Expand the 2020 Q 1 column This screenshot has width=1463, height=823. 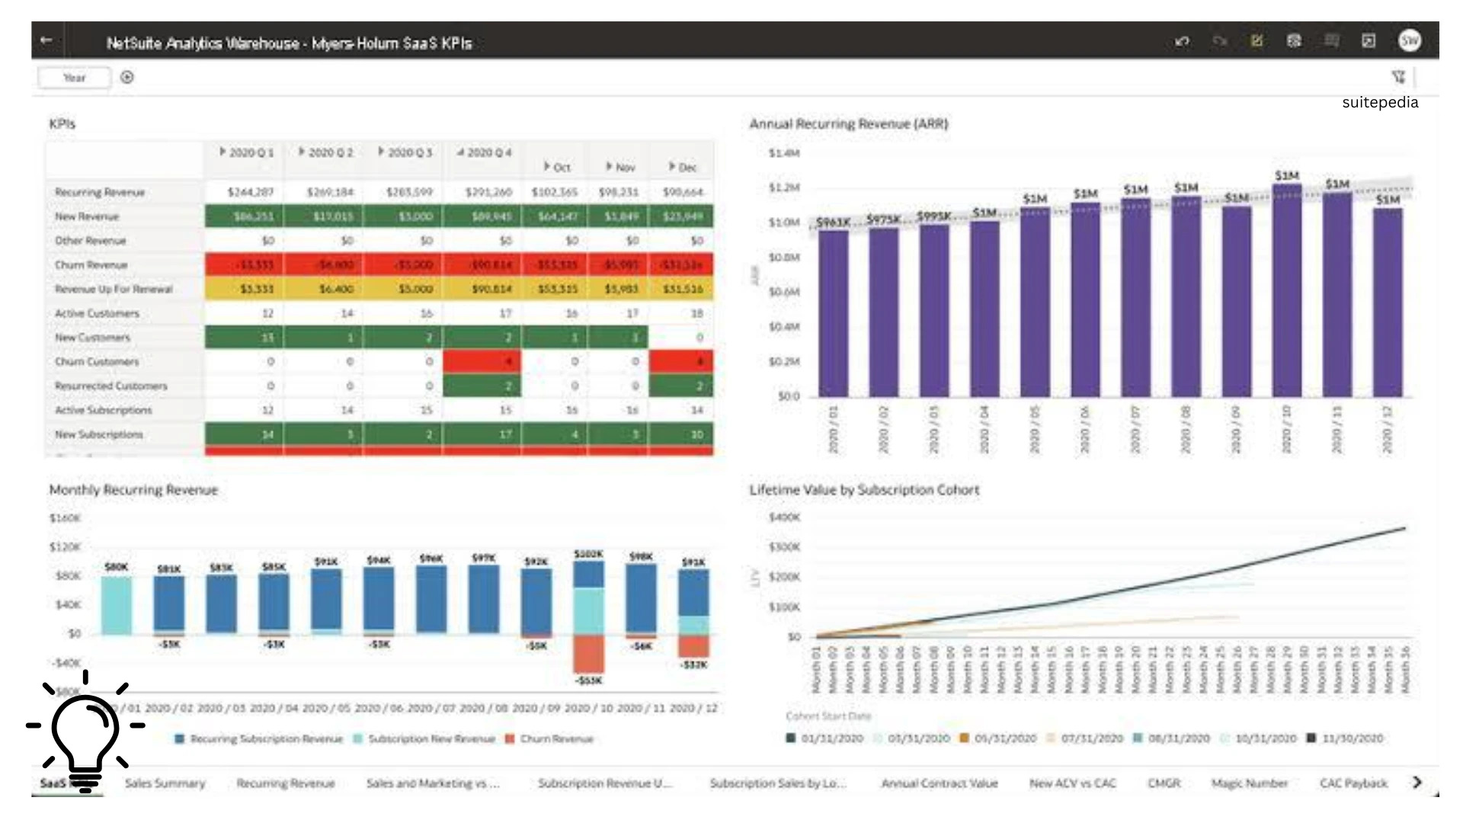[222, 152]
